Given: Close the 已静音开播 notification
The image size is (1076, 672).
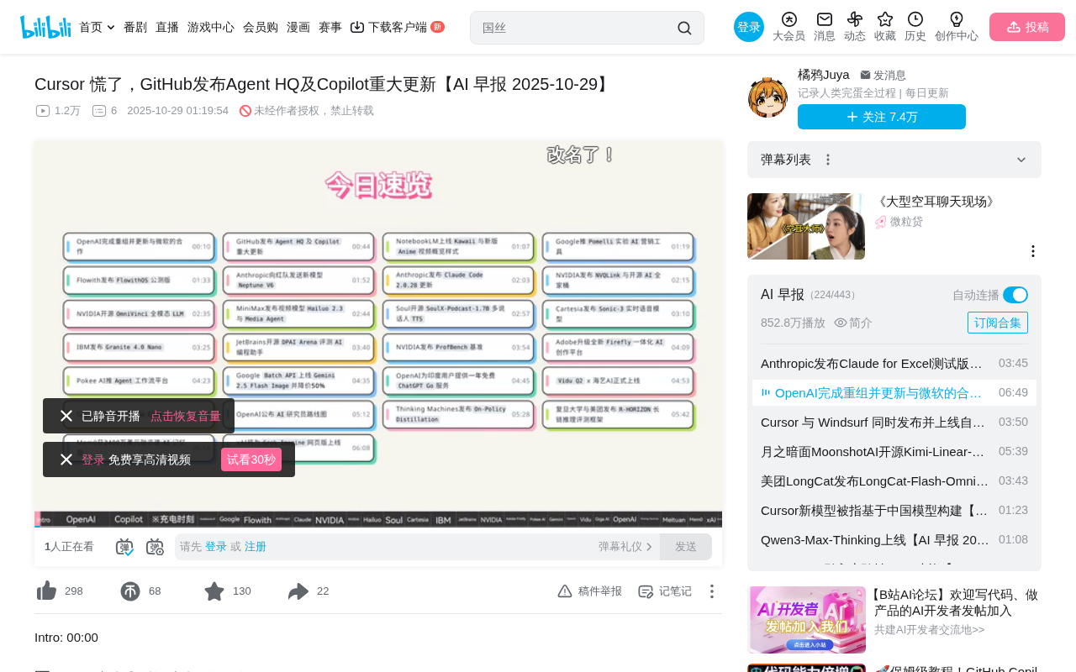Looking at the screenshot, I should pyautogui.click(x=66, y=416).
